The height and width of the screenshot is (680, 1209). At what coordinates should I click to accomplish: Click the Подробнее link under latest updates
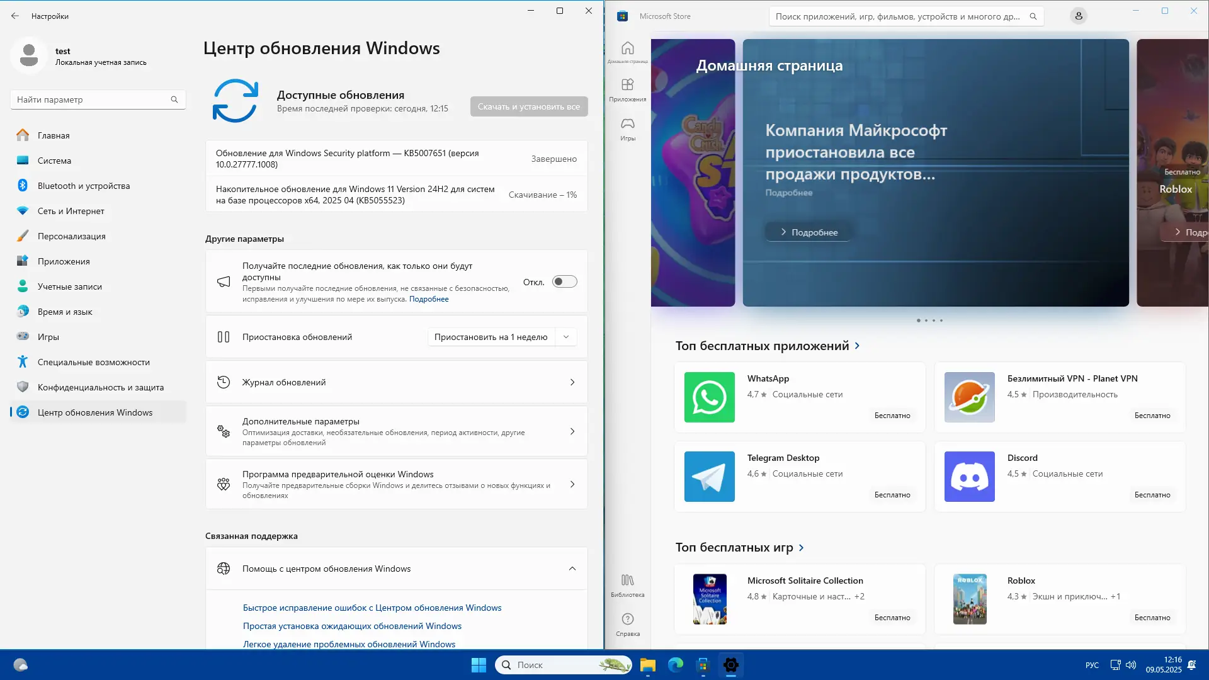click(x=428, y=299)
